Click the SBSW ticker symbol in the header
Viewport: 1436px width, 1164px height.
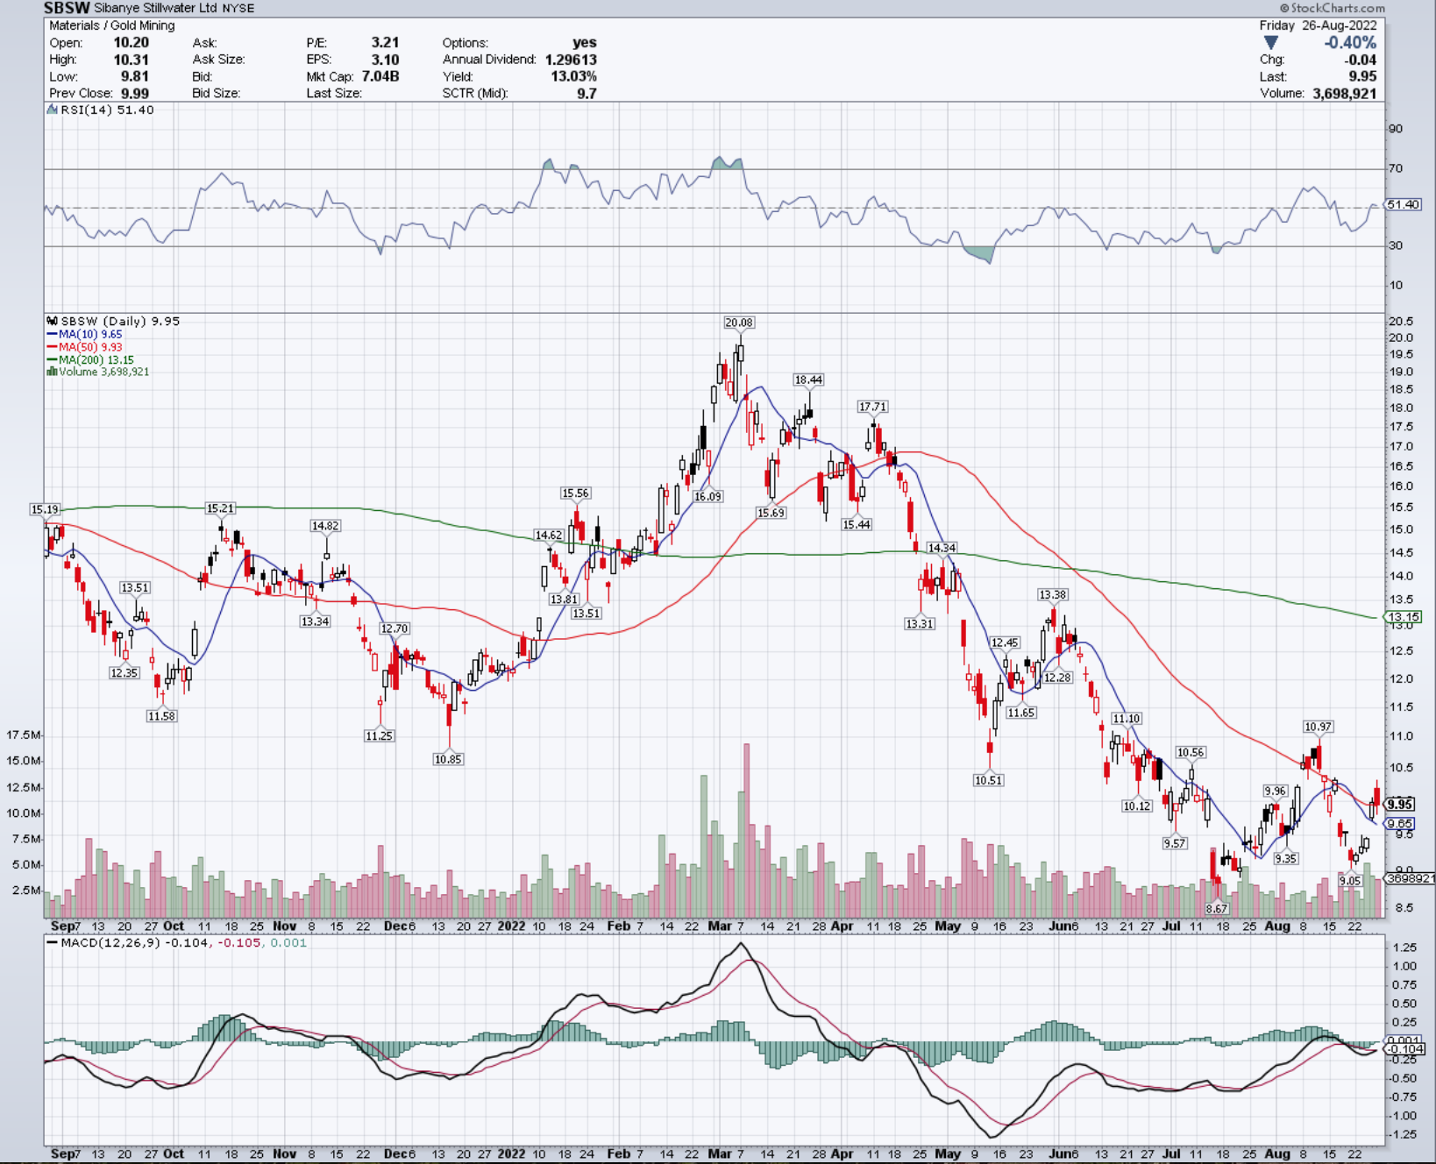click(68, 8)
